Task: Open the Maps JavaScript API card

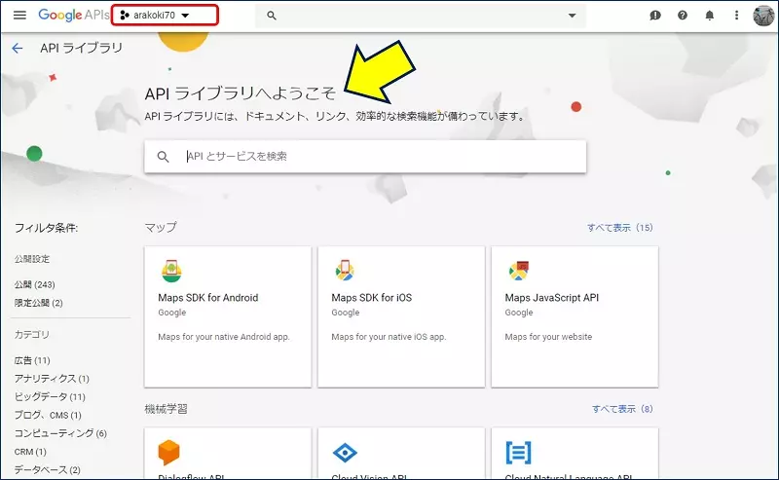Action: click(575, 316)
